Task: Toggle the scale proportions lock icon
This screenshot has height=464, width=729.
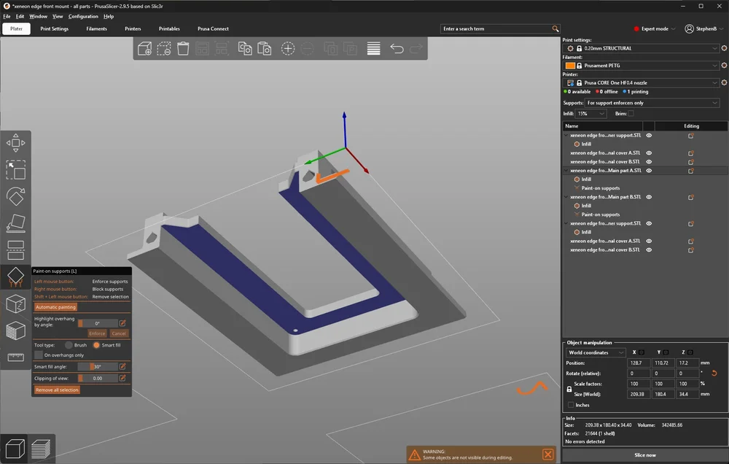Action: 569,389
